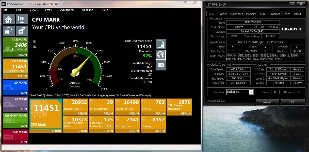Click the PerformanceTest title bar app icon
309x152 pixels.
point(4,4)
